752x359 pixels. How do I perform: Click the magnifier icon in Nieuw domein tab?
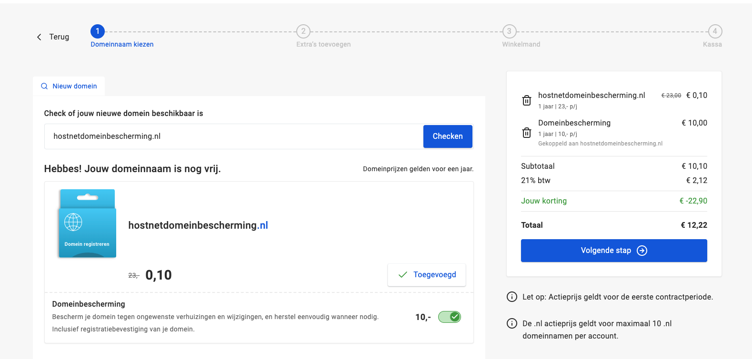point(44,86)
